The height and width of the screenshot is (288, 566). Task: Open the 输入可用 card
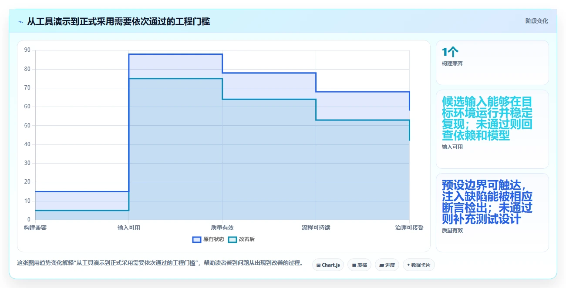492,129
